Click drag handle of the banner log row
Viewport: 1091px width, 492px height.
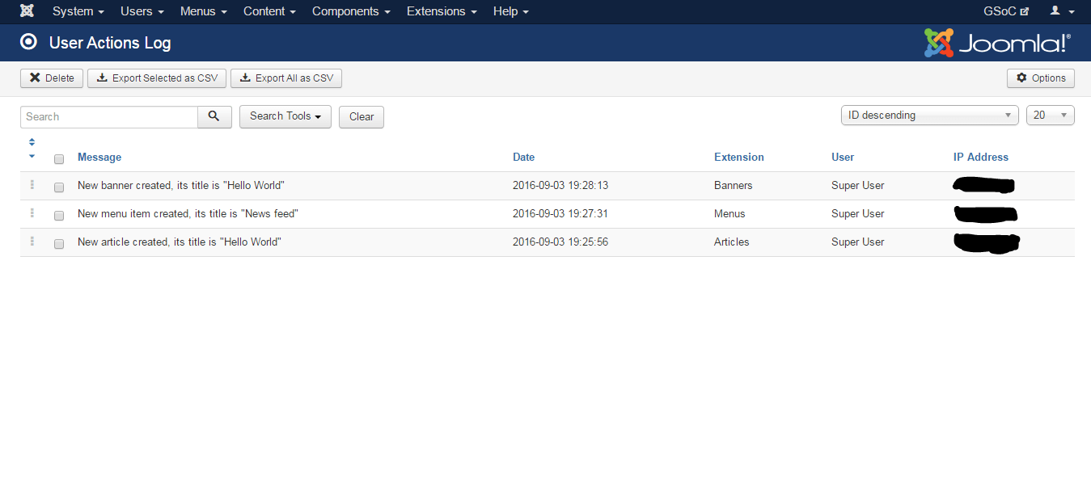pos(32,185)
